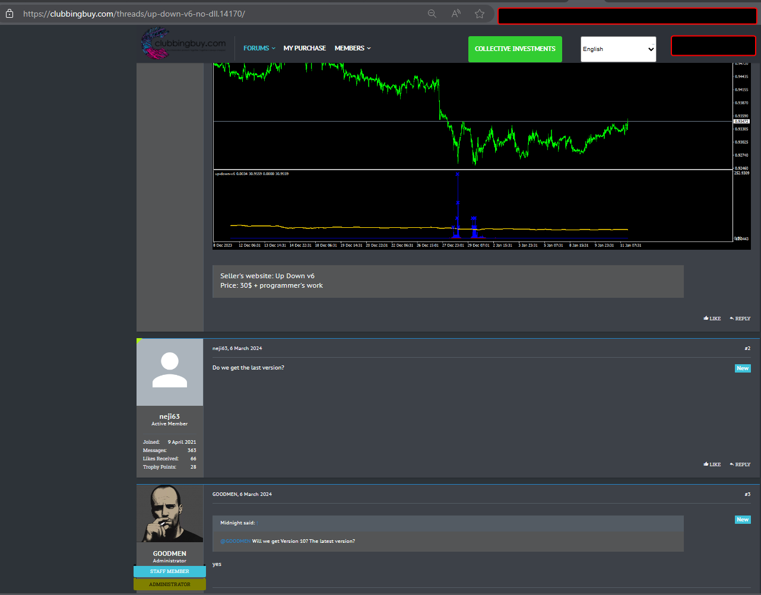Open the My Purchase menu item

point(305,48)
